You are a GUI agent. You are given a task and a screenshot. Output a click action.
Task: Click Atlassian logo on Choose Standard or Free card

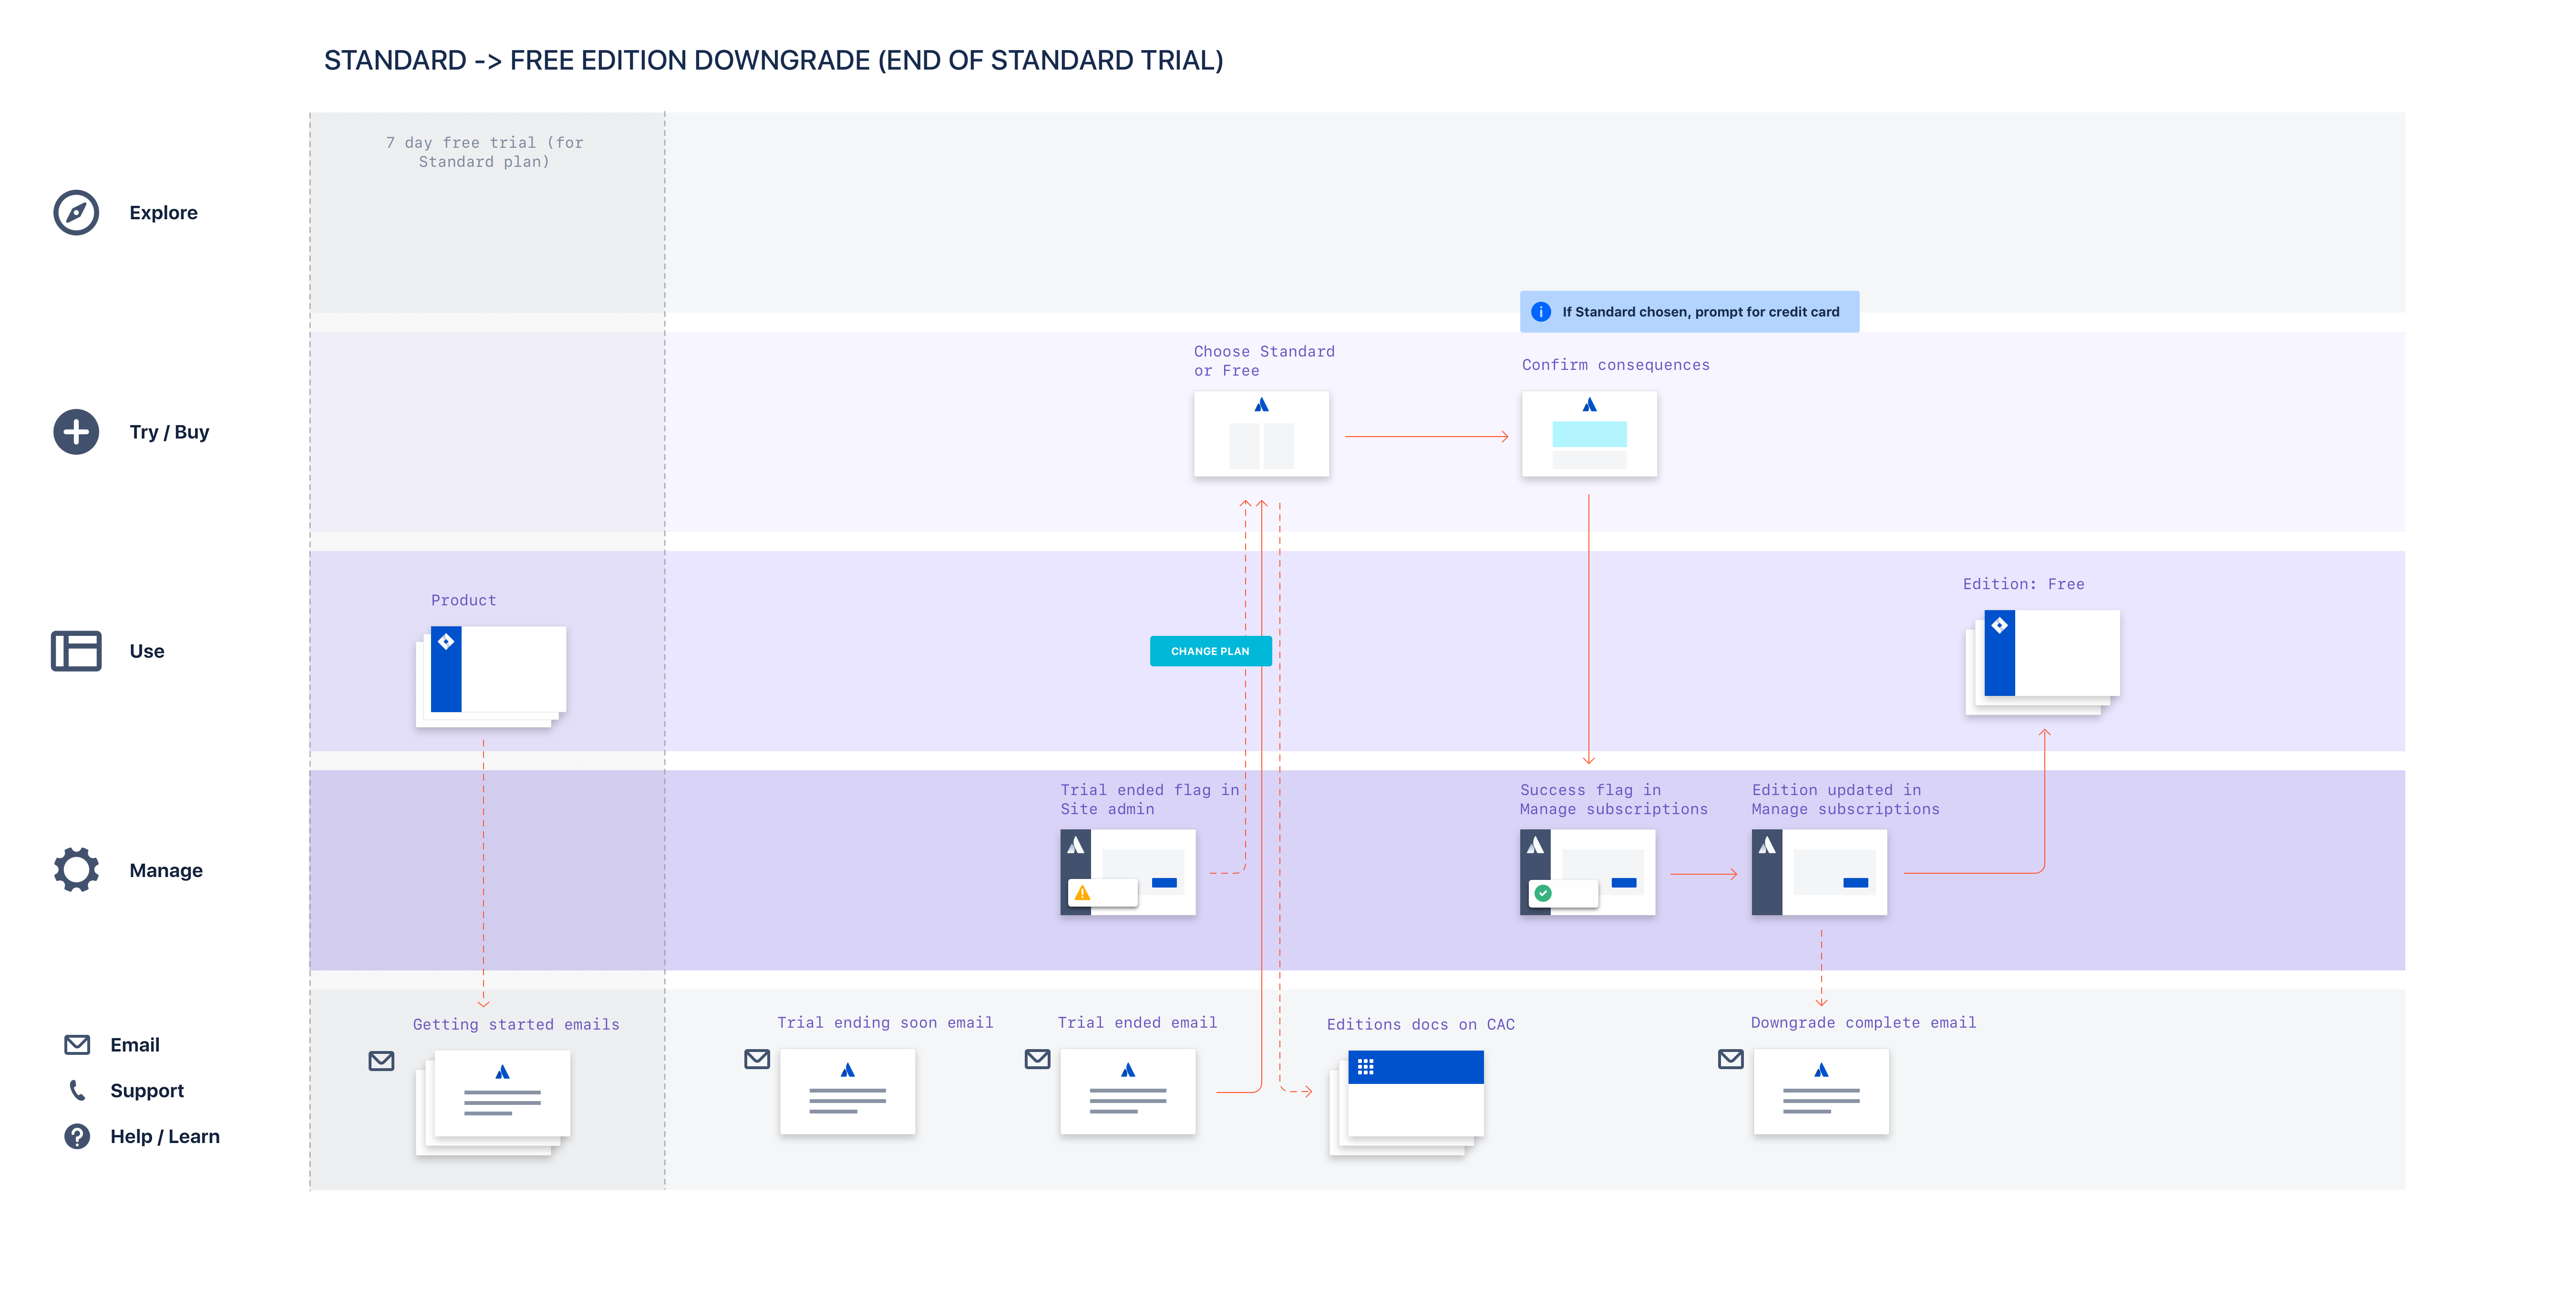(x=1261, y=405)
